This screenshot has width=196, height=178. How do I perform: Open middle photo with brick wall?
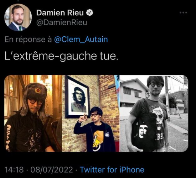click(x=91, y=114)
